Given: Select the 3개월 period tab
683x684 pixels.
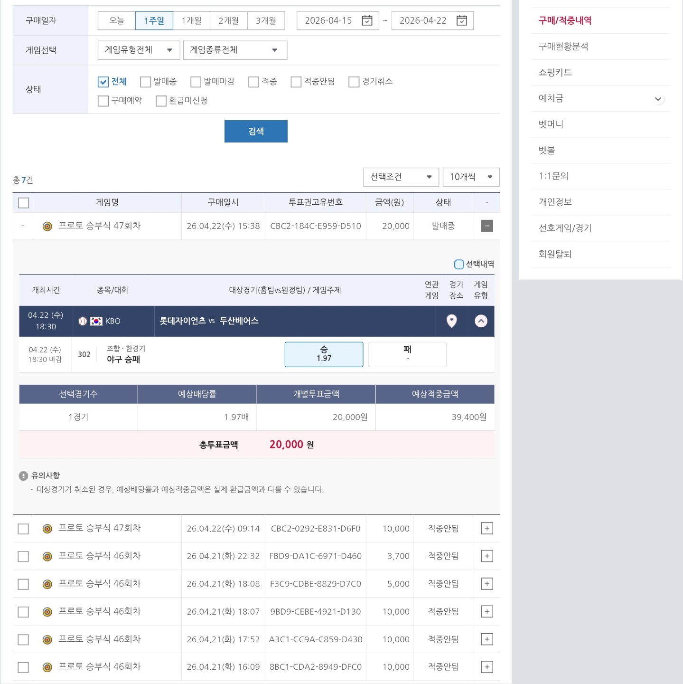Looking at the screenshot, I should [x=266, y=20].
